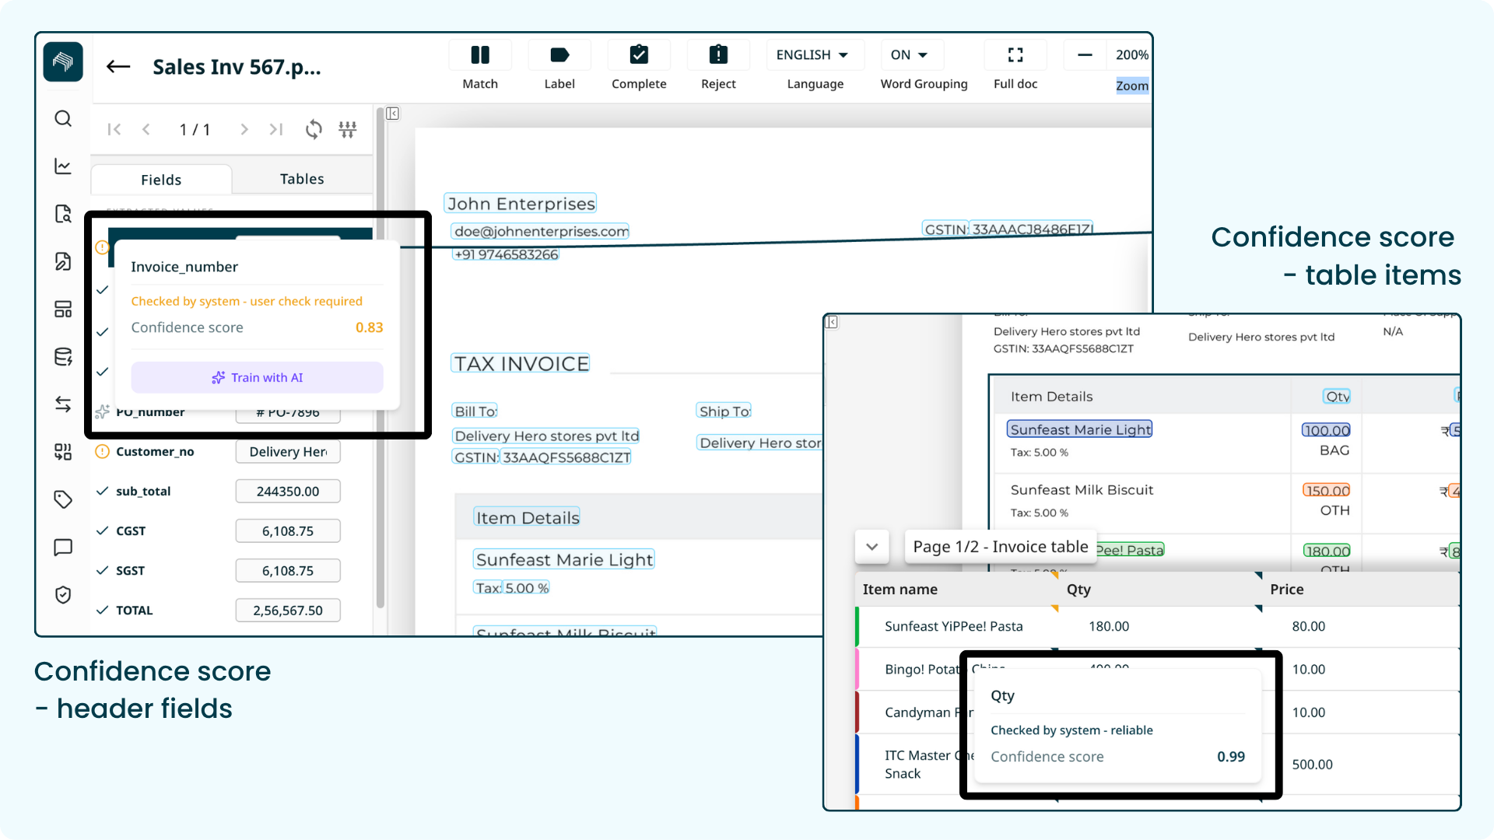Click the checkmark next to sub_total
Image resolution: width=1494 pixels, height=840 pixels.
[x=102, y=492]
